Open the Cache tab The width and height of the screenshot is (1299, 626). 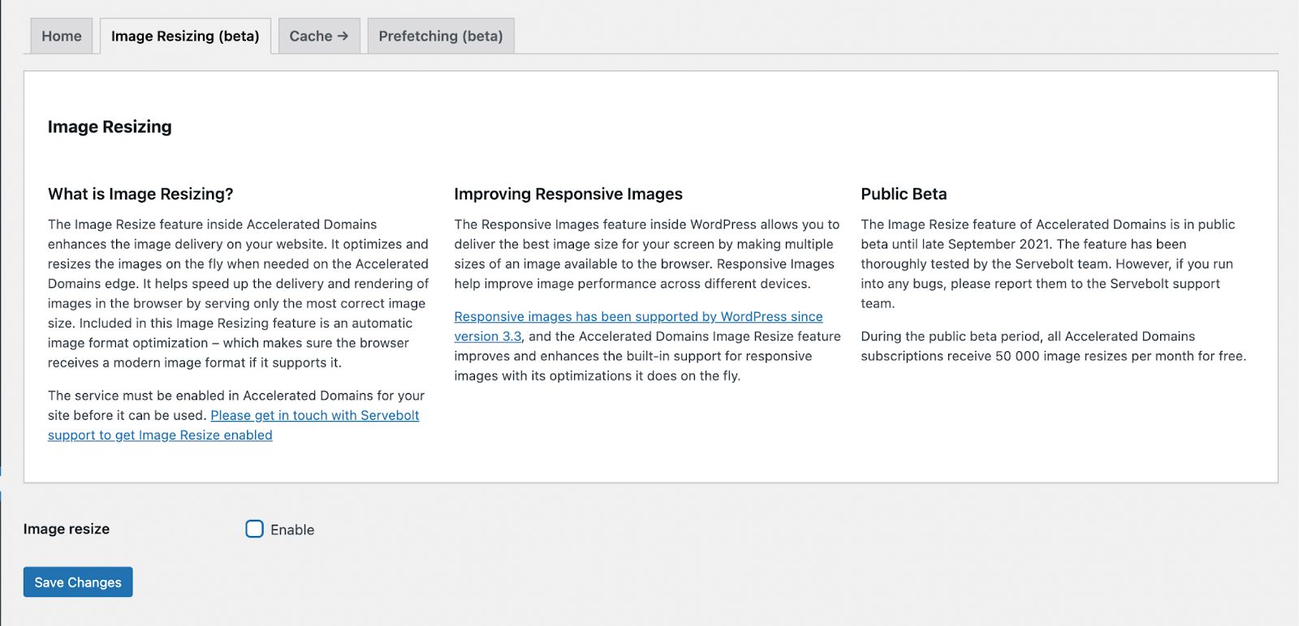pos(319,36)
